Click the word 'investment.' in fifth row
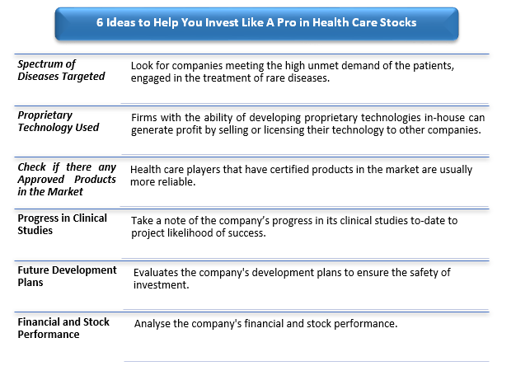This screenshot has width=516, height=366. point(162,284)
